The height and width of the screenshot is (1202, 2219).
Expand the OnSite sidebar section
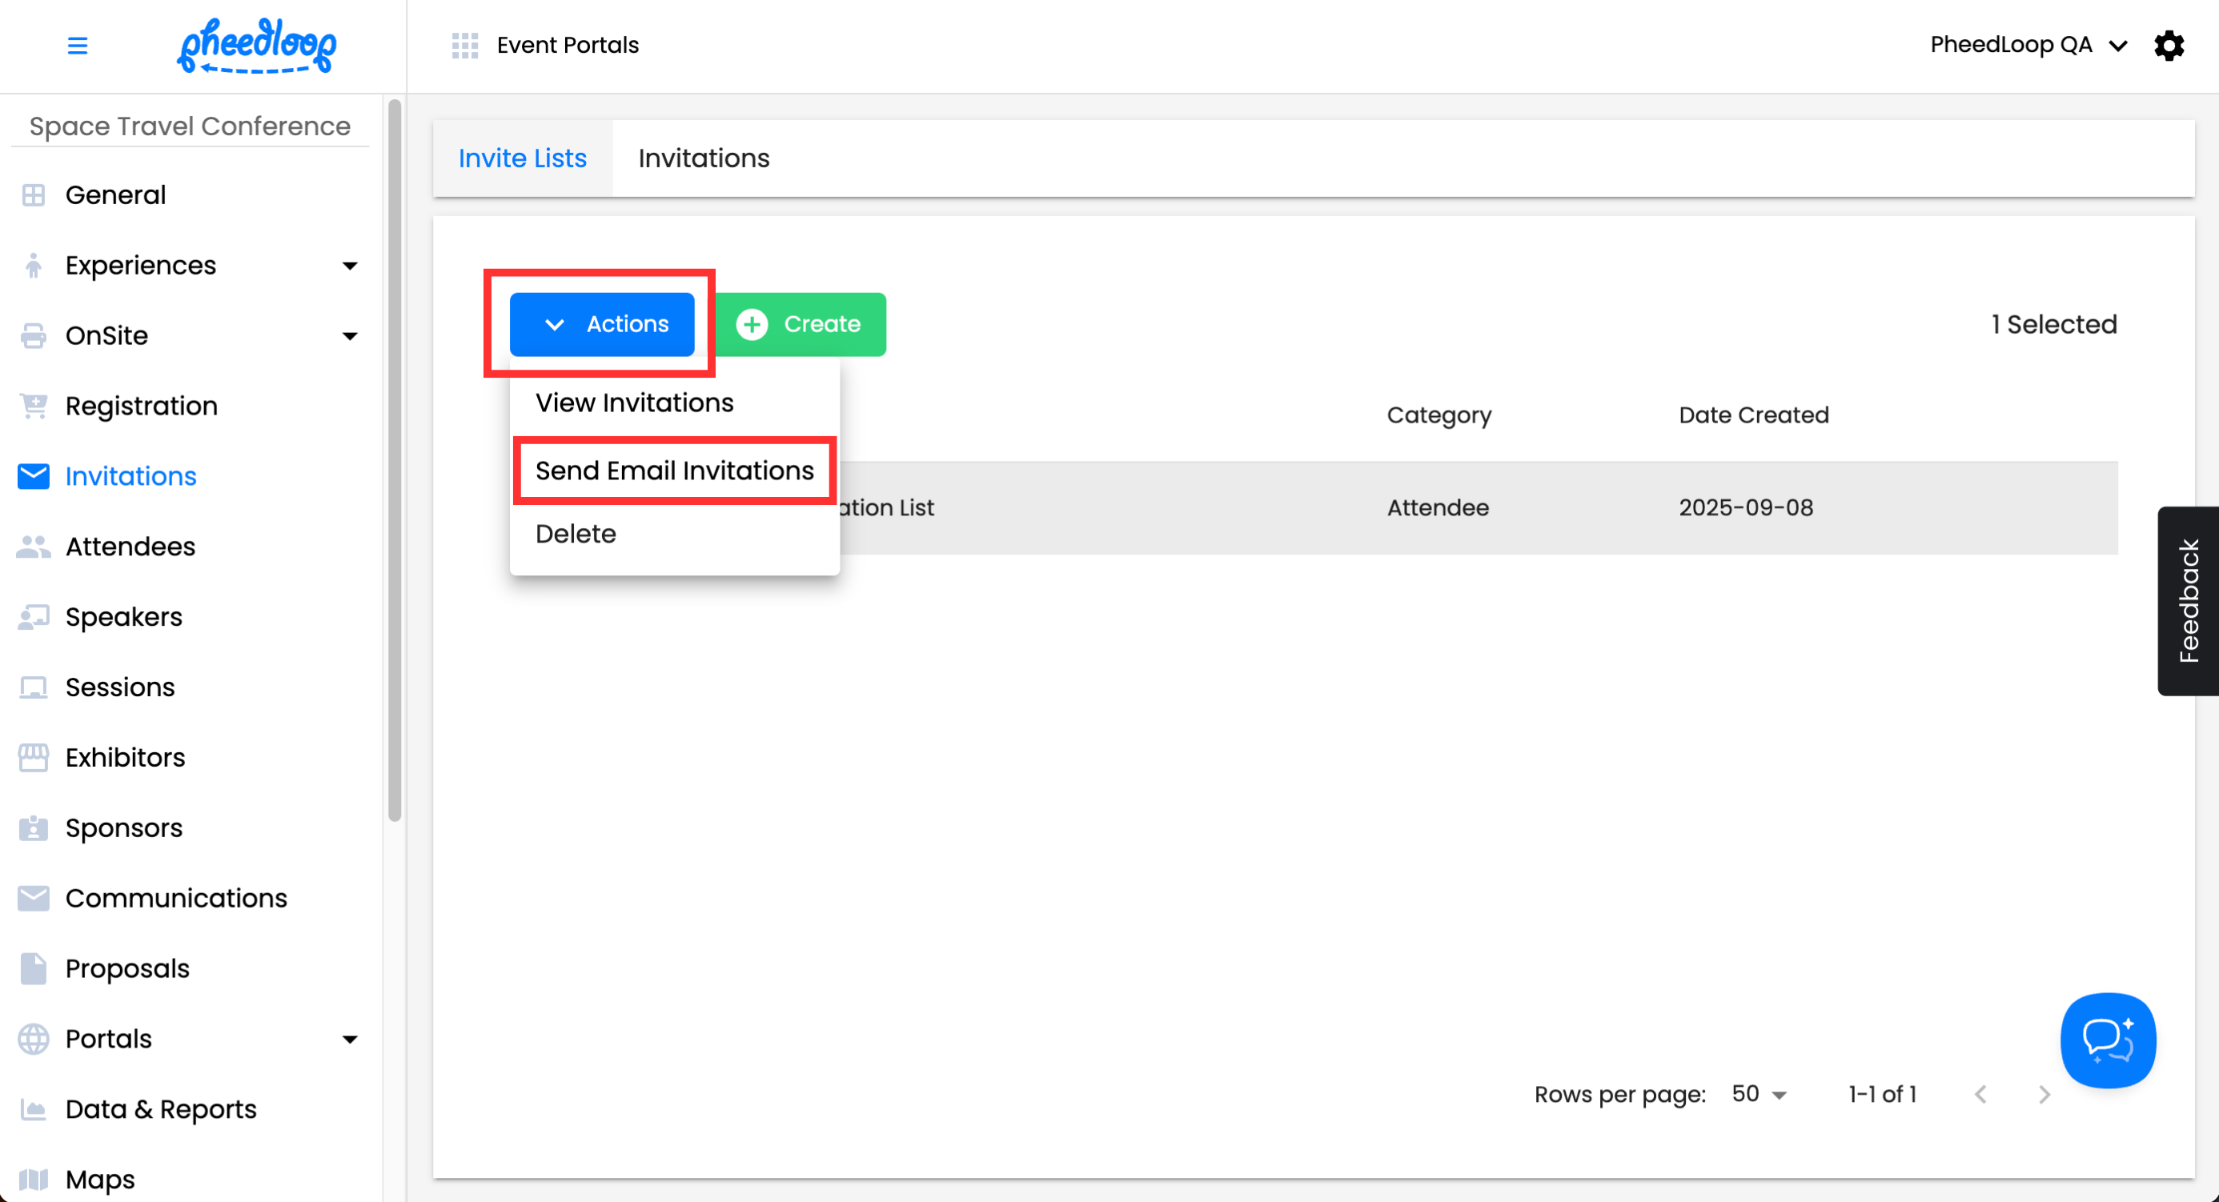(349, 336)
